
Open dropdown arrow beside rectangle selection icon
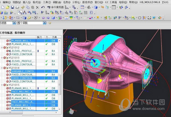21,18
